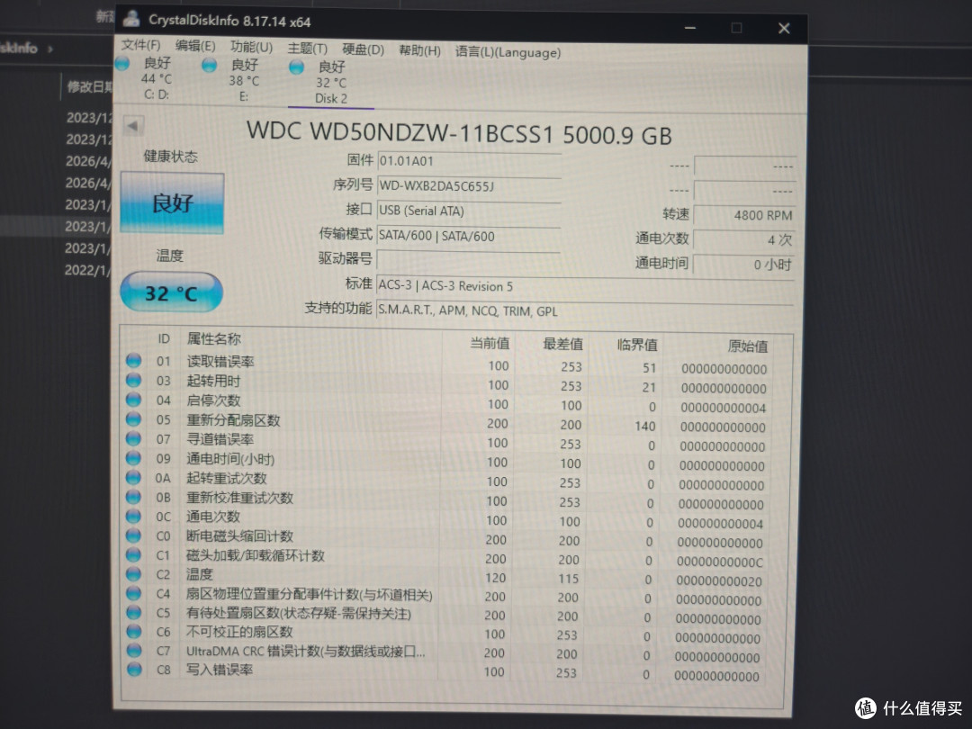Screen dimensions: 972x729
Task: Click the status icon of row 0B 重新校准重试次数
Action: (x=133, y=497)
